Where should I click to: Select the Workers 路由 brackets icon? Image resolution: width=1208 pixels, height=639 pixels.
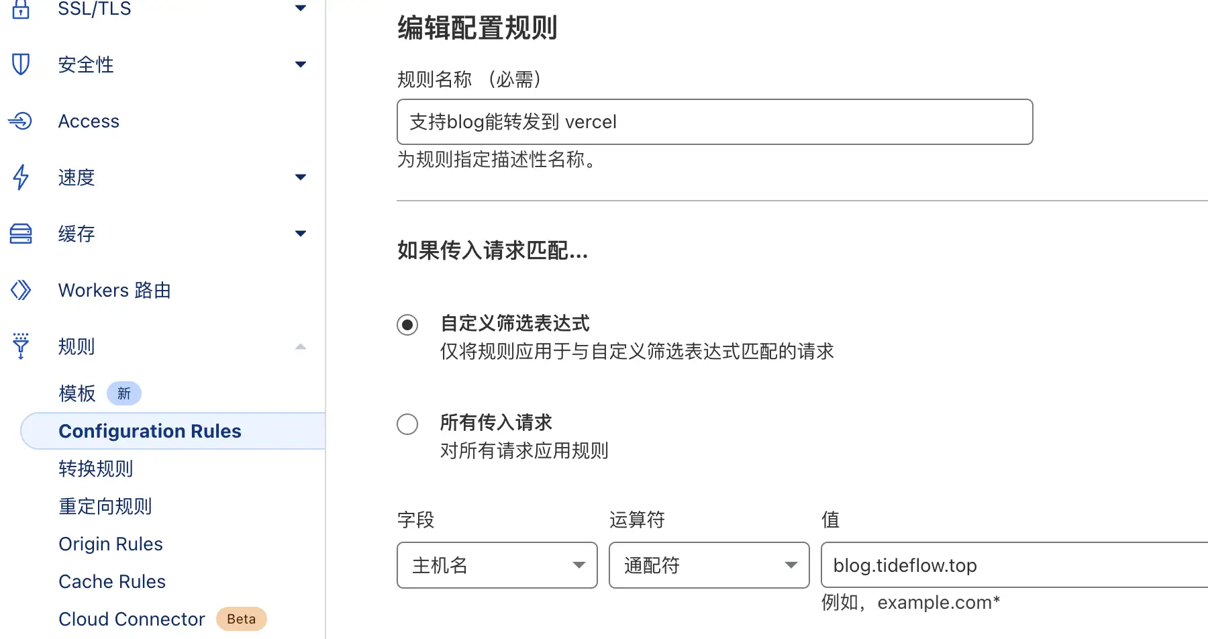click(x=21, y=290)
